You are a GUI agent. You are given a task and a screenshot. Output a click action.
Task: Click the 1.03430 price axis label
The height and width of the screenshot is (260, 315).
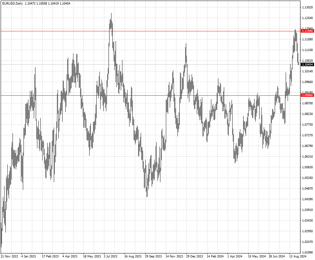[x=307, y=221]
